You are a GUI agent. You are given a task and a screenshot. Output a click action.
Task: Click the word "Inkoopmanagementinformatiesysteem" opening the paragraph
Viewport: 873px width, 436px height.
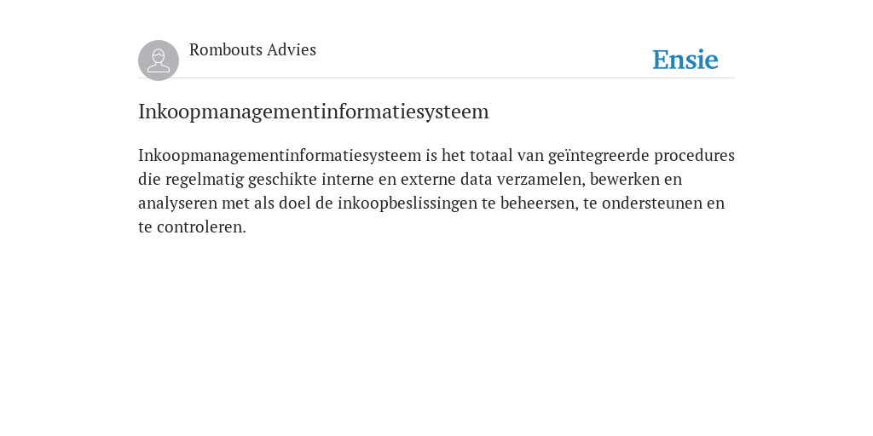point(280,155)
